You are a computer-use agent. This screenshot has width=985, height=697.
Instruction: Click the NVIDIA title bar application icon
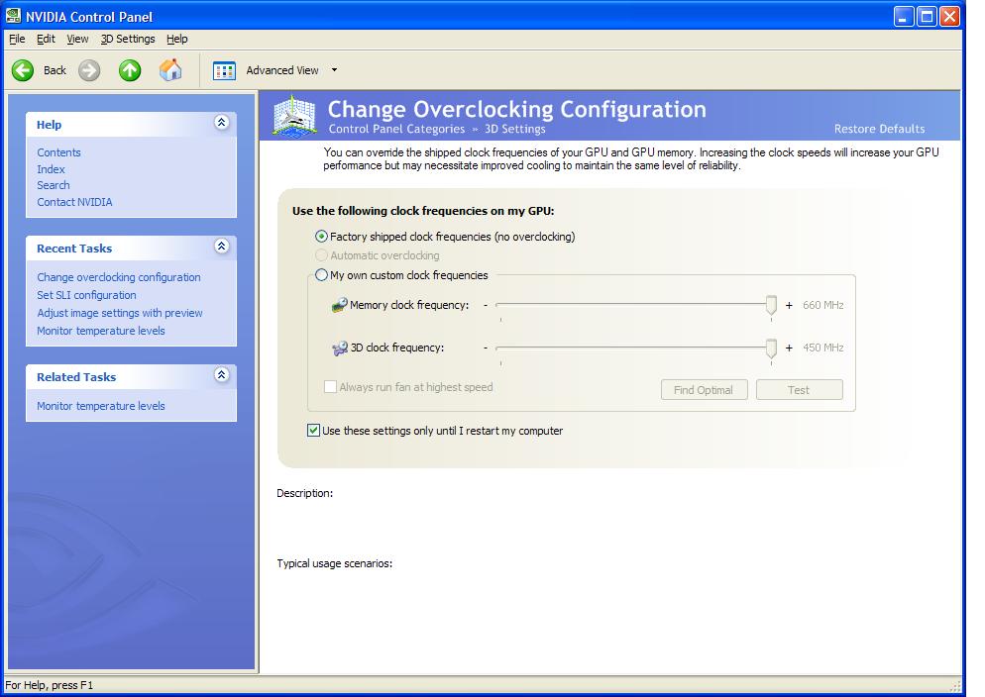[x=13, y=16]
